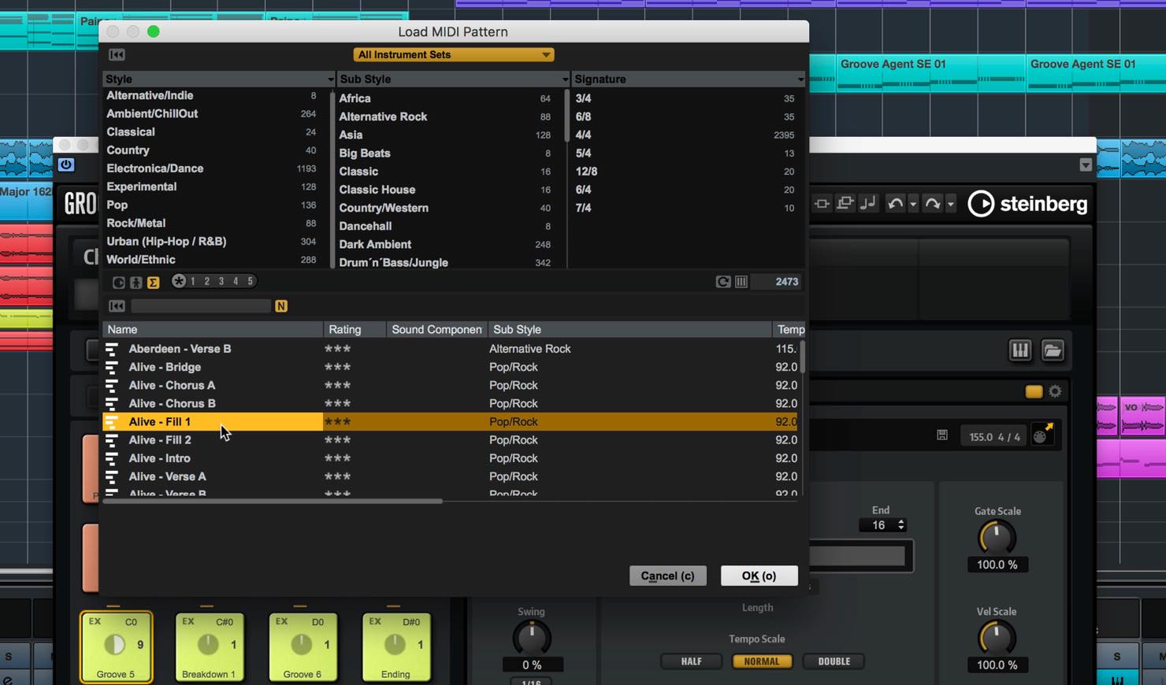Click Groove Agent undo arrow icon

pos(895,203)
